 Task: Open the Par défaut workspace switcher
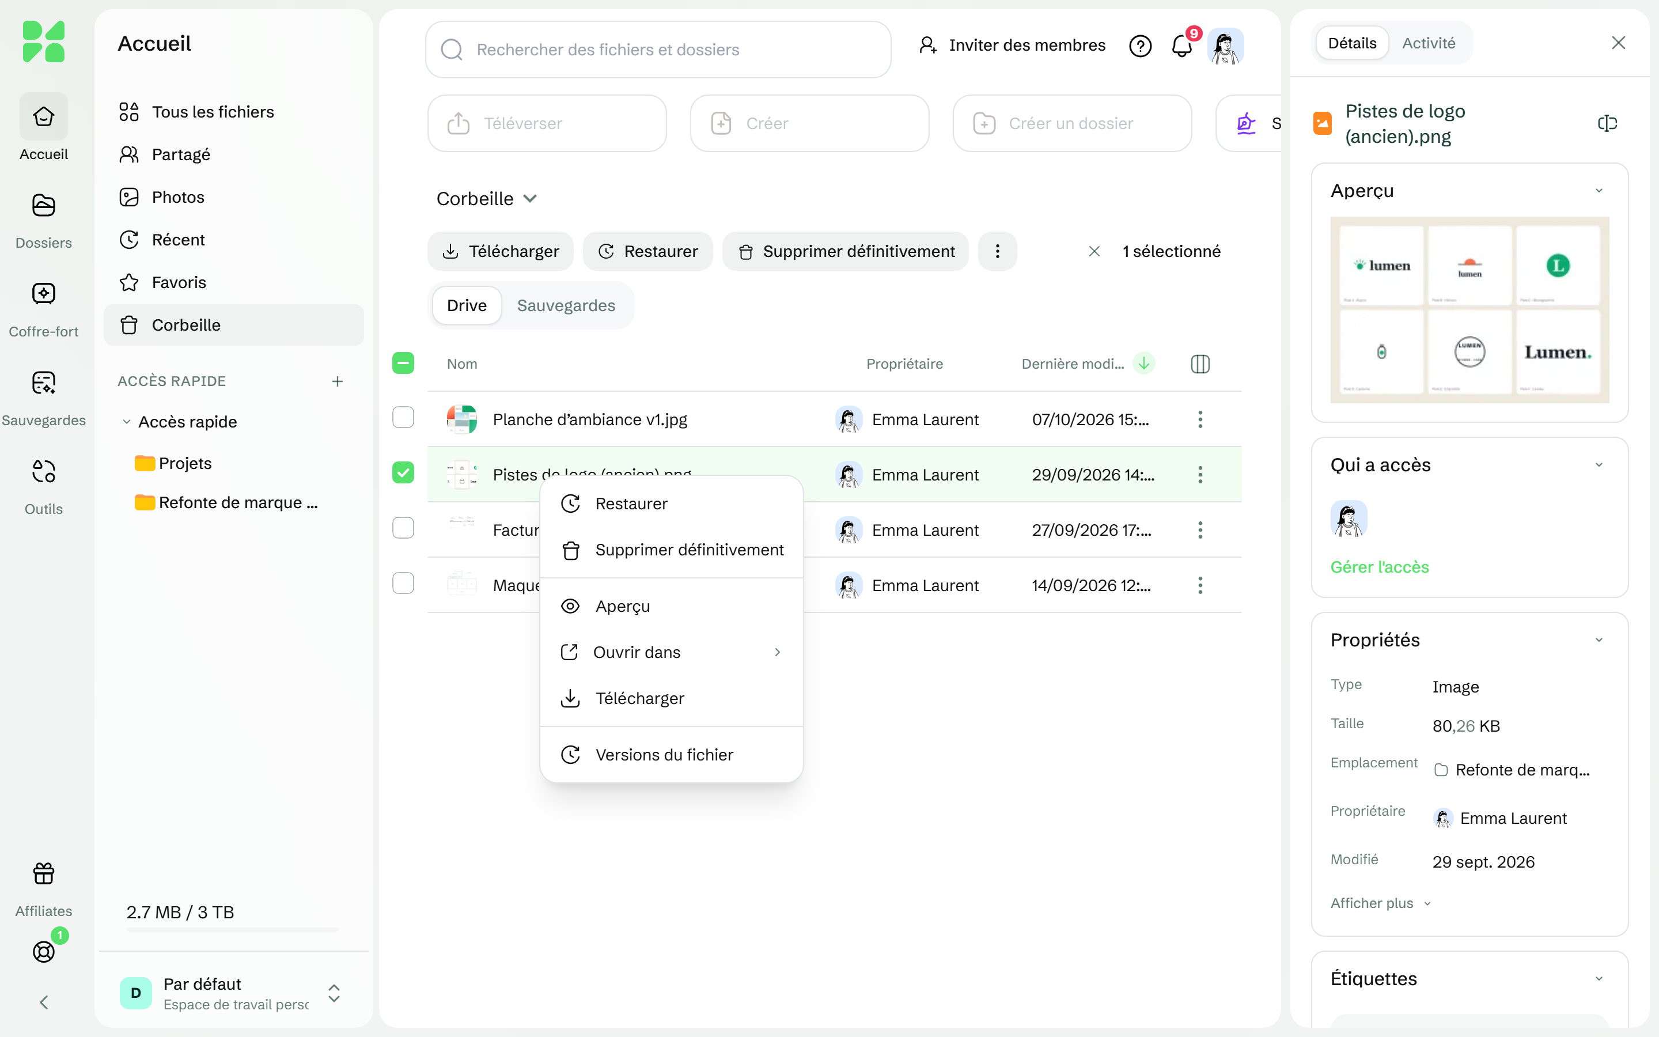[233, 993]
